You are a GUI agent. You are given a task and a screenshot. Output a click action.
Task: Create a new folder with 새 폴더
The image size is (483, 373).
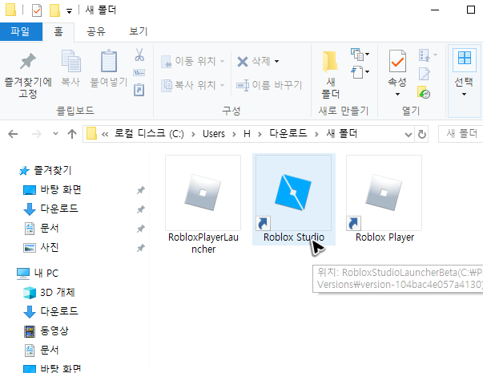(x=331, y=75)
